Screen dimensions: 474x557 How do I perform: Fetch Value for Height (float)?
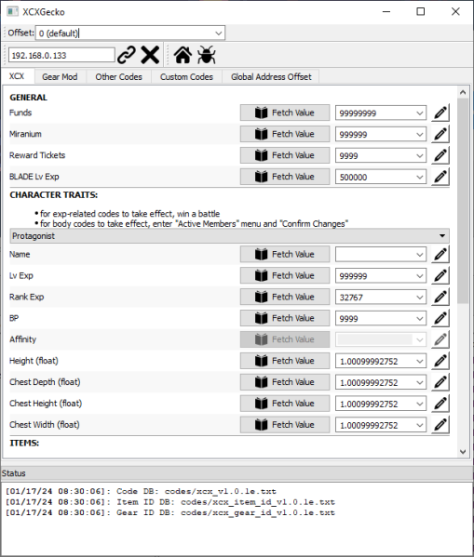point(285,361)
